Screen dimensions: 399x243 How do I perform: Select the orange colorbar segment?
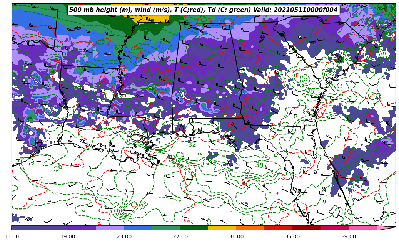(250, 228)
